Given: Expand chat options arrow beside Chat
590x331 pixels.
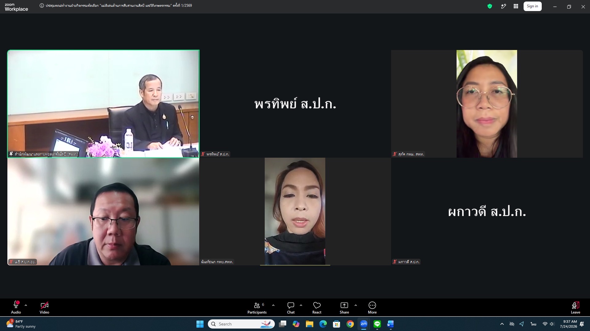Looking at the screenshot, I should tap(301, 305).
